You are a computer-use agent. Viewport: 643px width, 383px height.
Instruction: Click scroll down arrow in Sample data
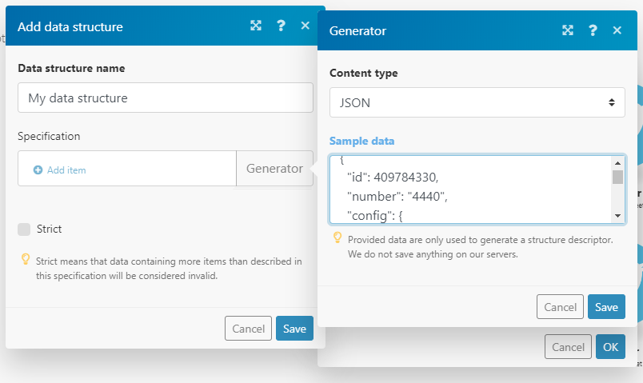click(x=617, y=216)
